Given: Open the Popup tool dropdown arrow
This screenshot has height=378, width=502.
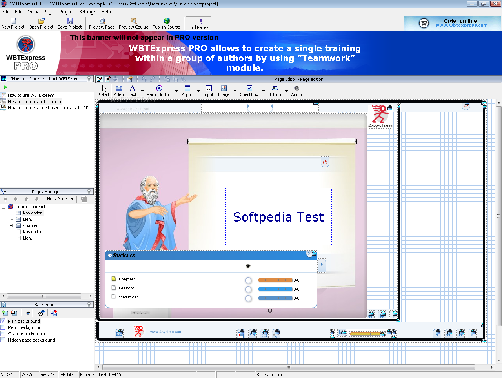Looking at the screenshot, I should 198,91.
